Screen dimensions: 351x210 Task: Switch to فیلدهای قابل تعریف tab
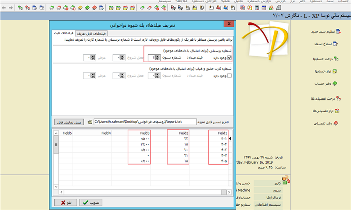pyautogui.click(x=93, y=33)
